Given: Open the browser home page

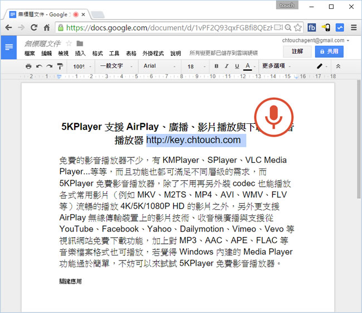Looking at the screenshot, I should (47, 28).
